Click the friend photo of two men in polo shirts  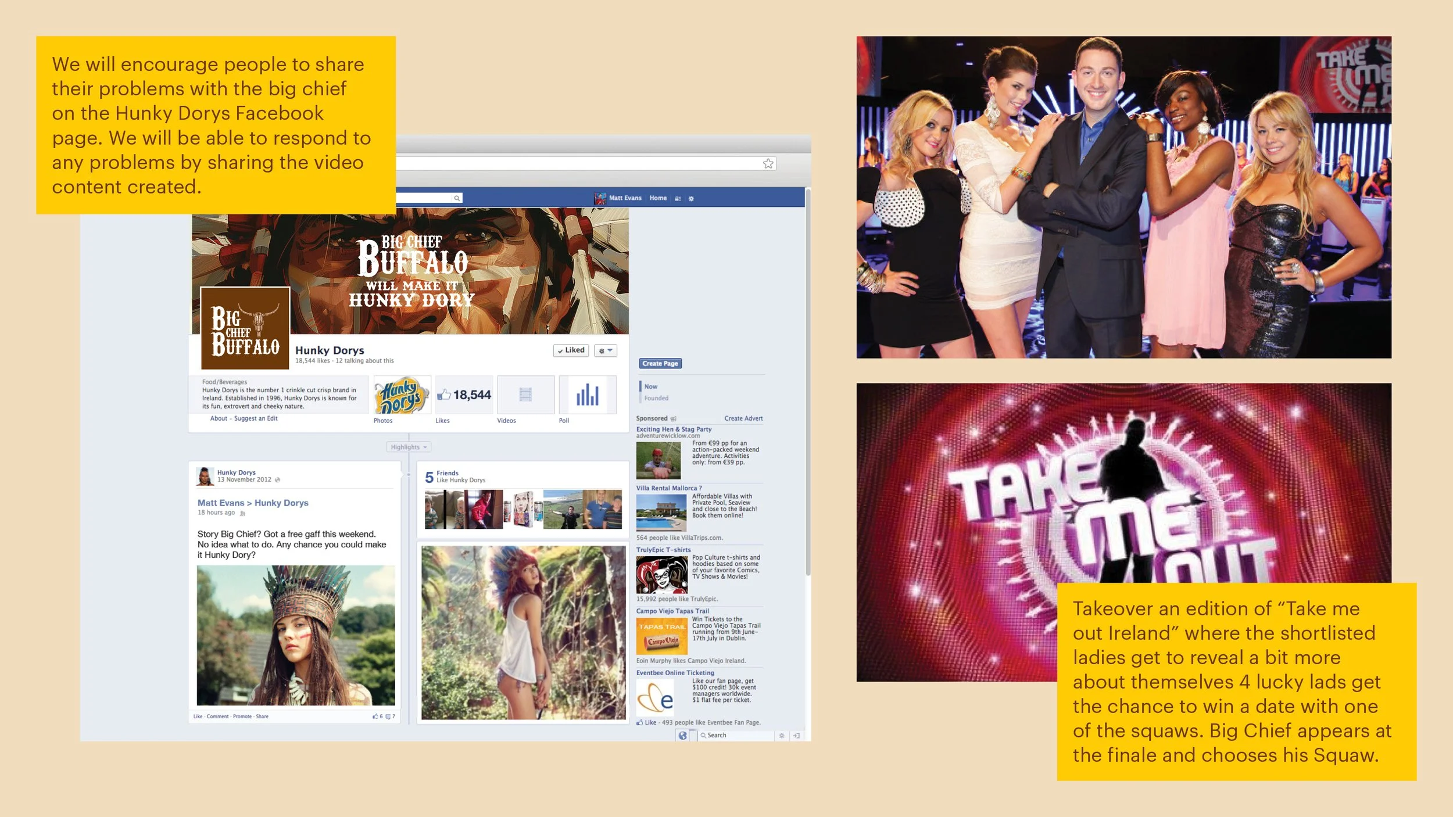point(602,510)
